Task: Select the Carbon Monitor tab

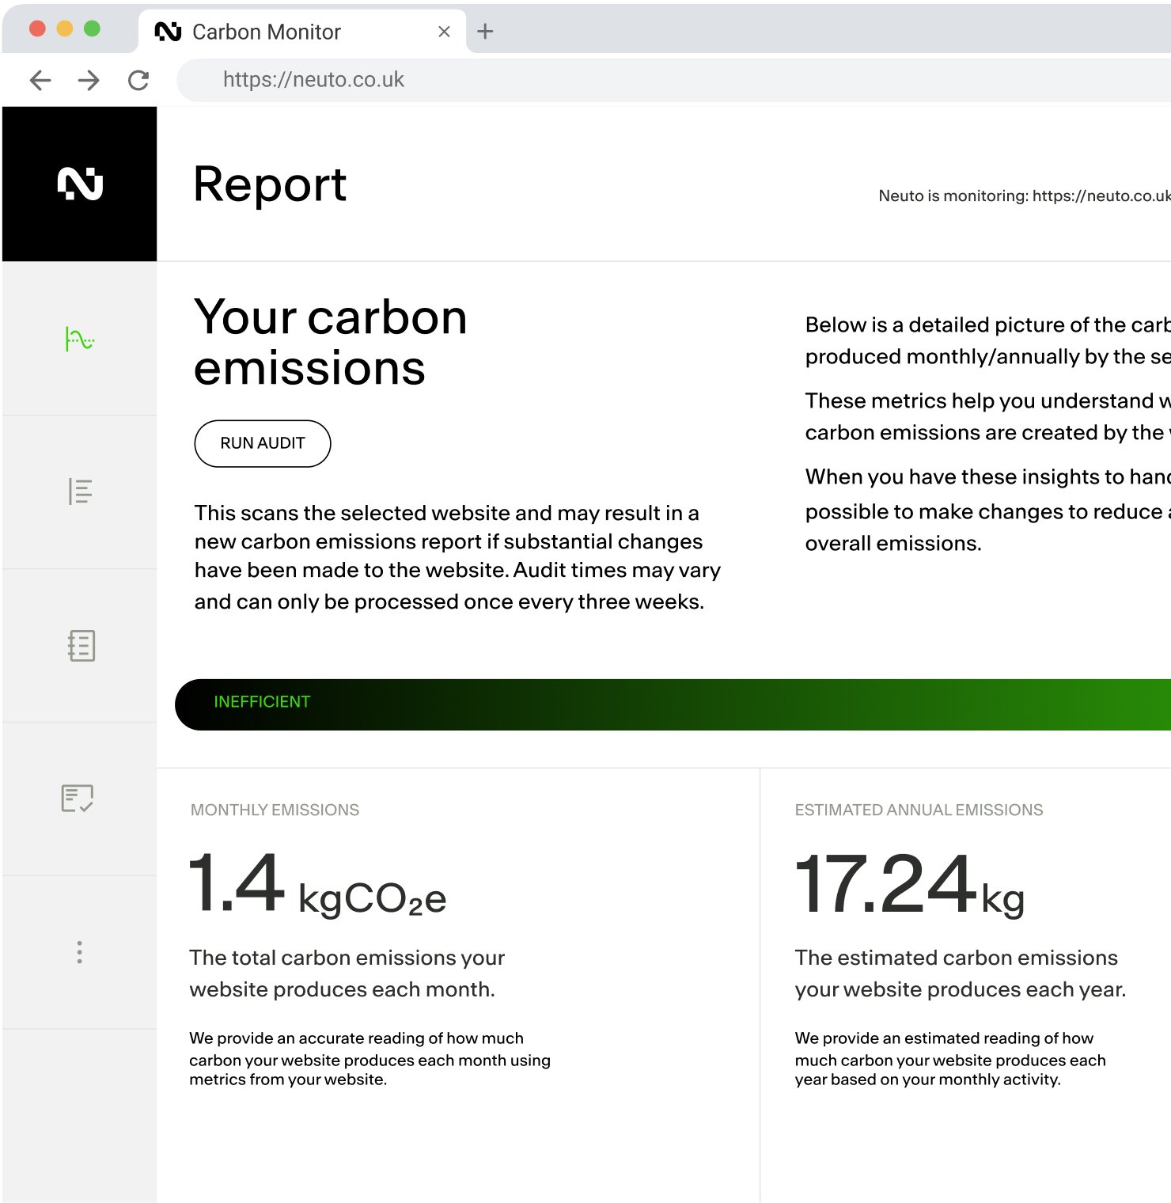Action: click(x=302, y=32)
